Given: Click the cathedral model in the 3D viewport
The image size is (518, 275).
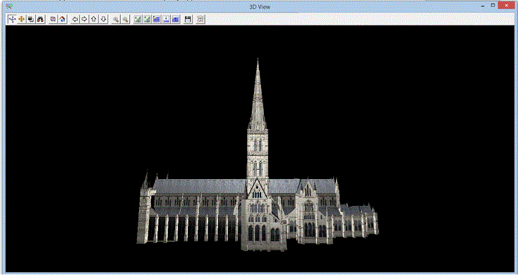Looking at the screenshot, I should point(258,154).
